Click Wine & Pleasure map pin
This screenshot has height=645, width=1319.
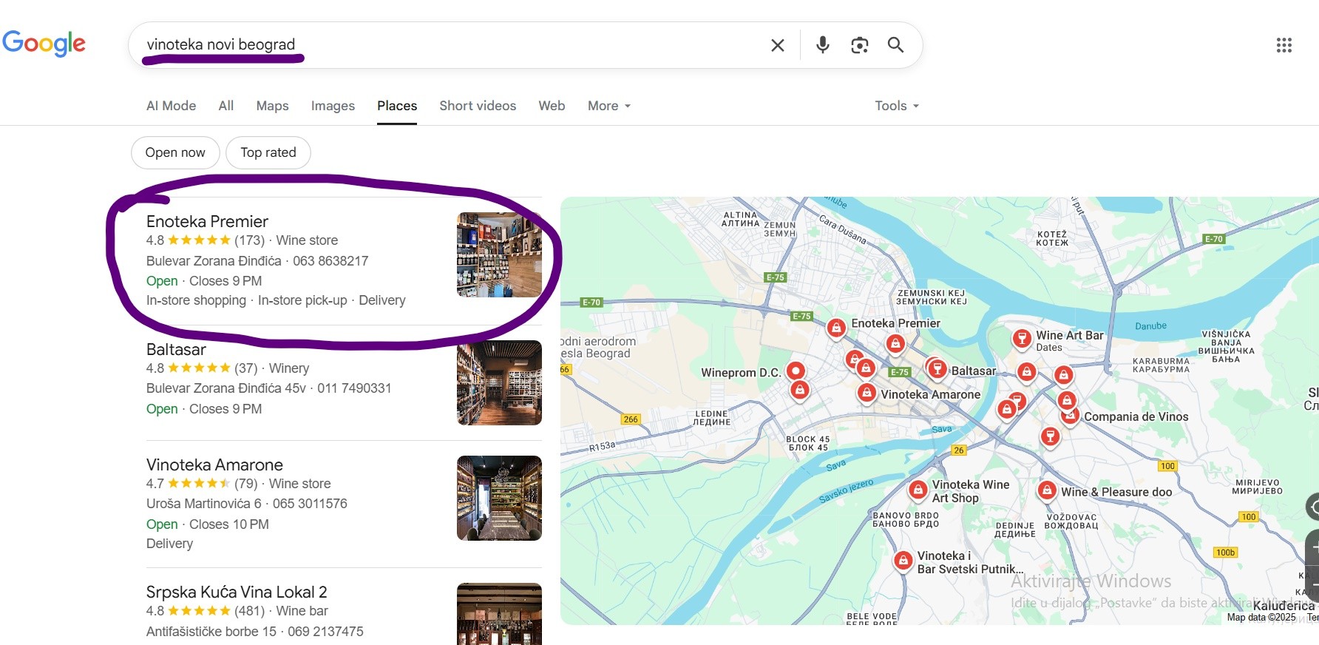pos(1047,490)
